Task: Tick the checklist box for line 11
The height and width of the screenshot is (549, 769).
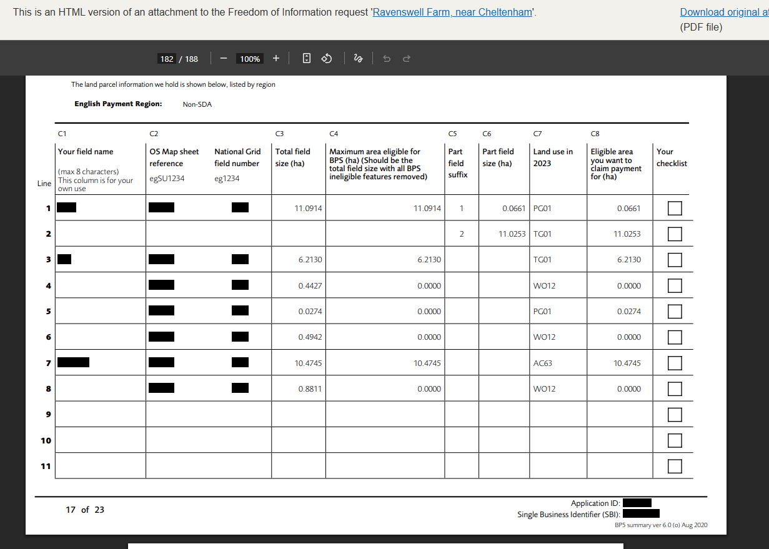Action: click(x=675, y=466)
